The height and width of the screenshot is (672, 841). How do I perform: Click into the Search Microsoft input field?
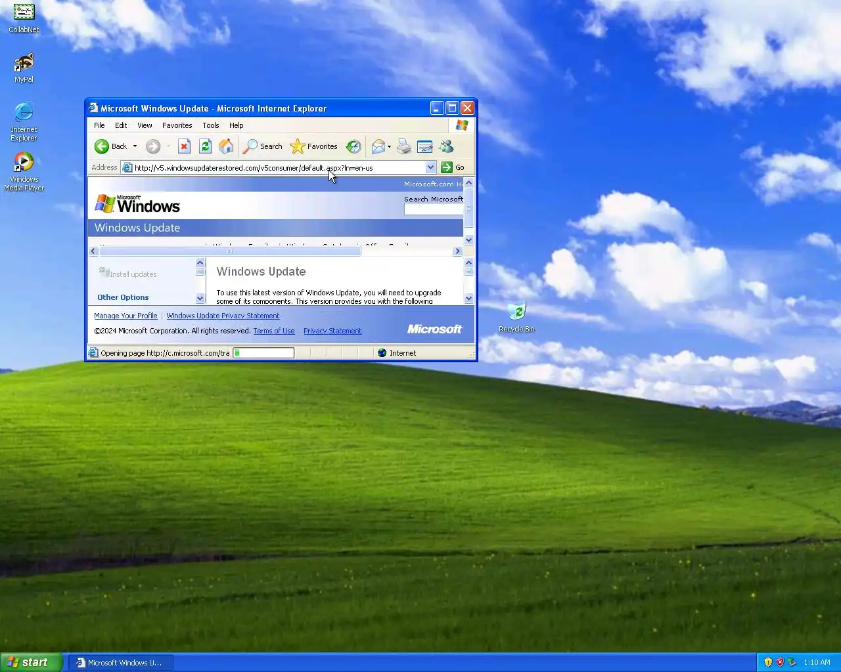434,209
